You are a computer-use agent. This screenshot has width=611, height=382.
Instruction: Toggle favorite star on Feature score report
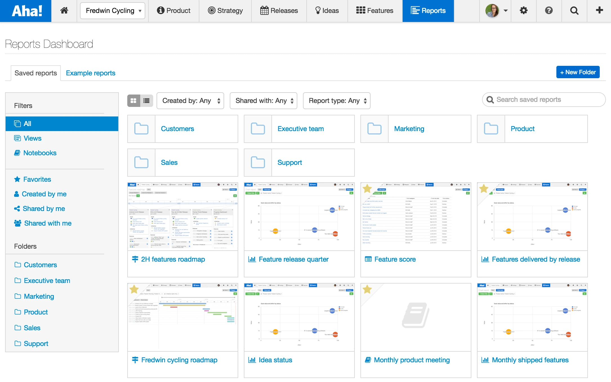click(367, 188)
